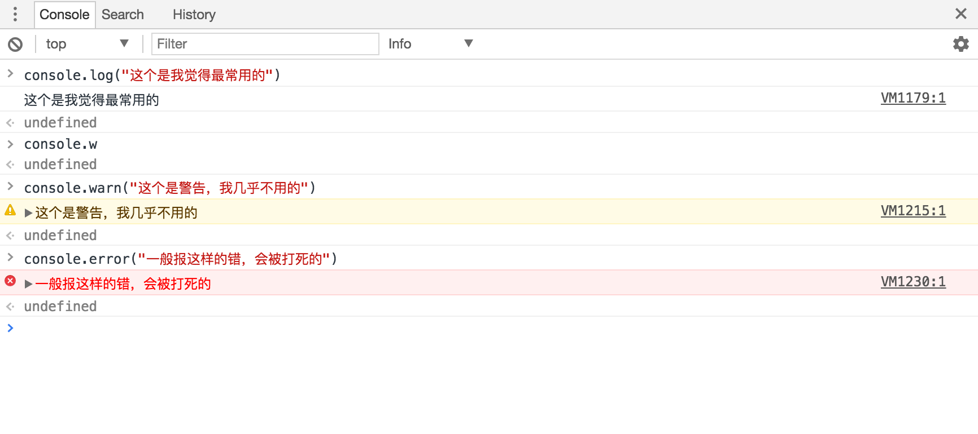Close the DevTools drawer with the X
The image size is (978, 434).
click(x=961, y=14)
